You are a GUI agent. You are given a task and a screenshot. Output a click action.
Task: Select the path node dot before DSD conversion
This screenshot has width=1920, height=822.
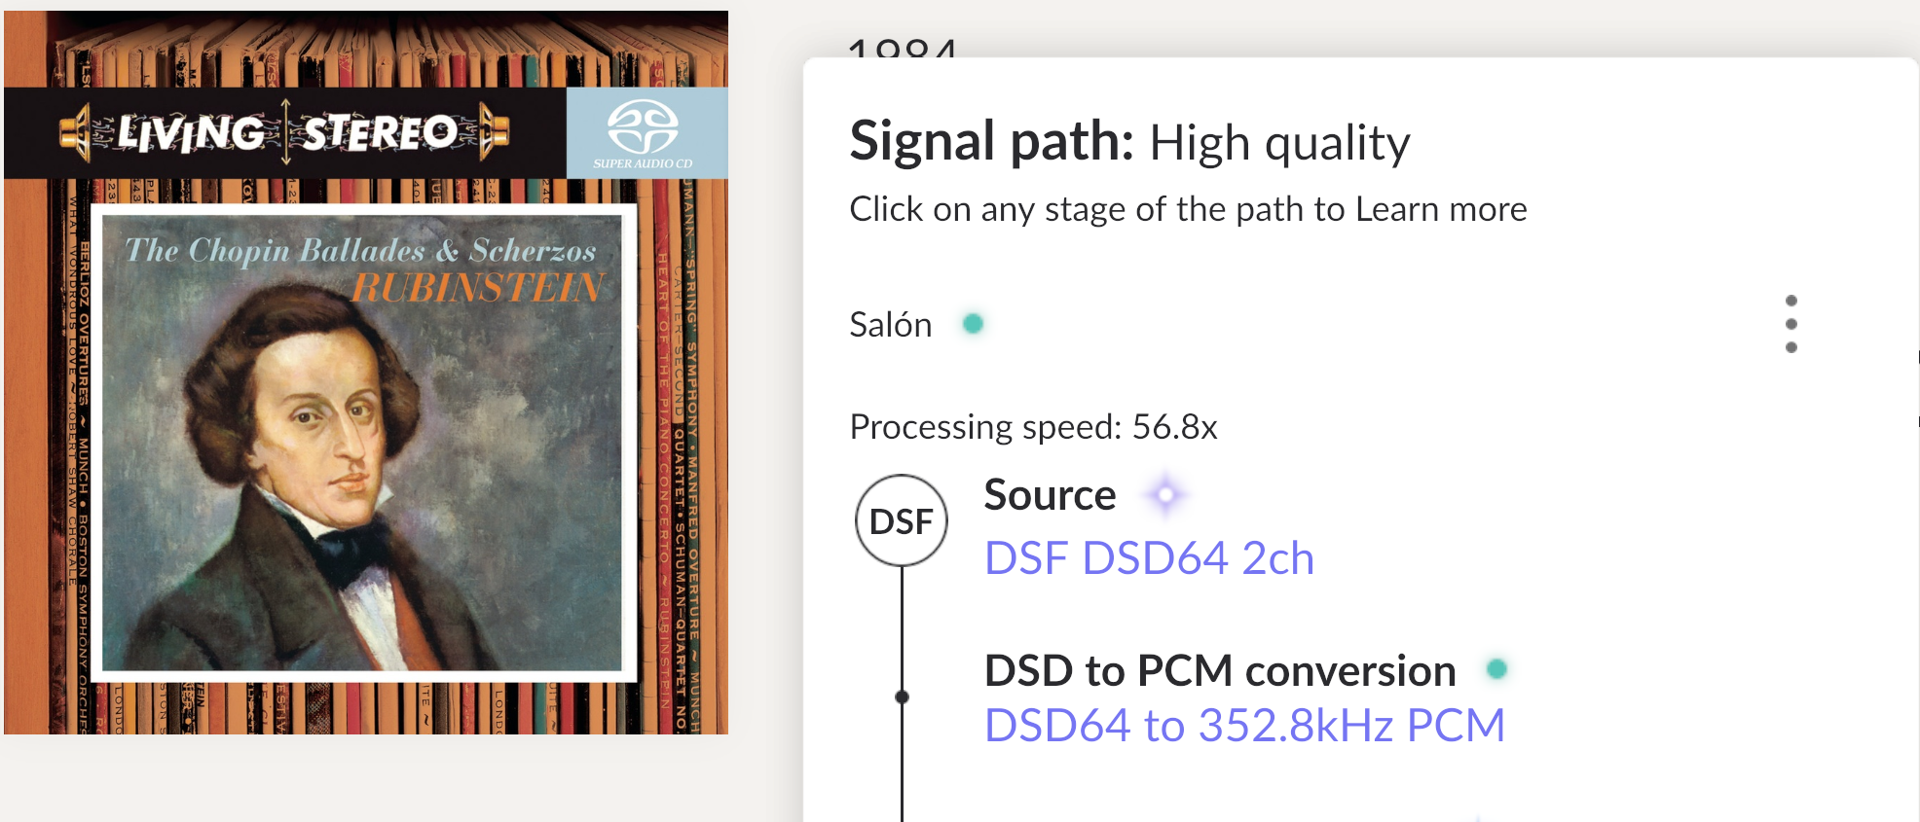click(902, 697)
